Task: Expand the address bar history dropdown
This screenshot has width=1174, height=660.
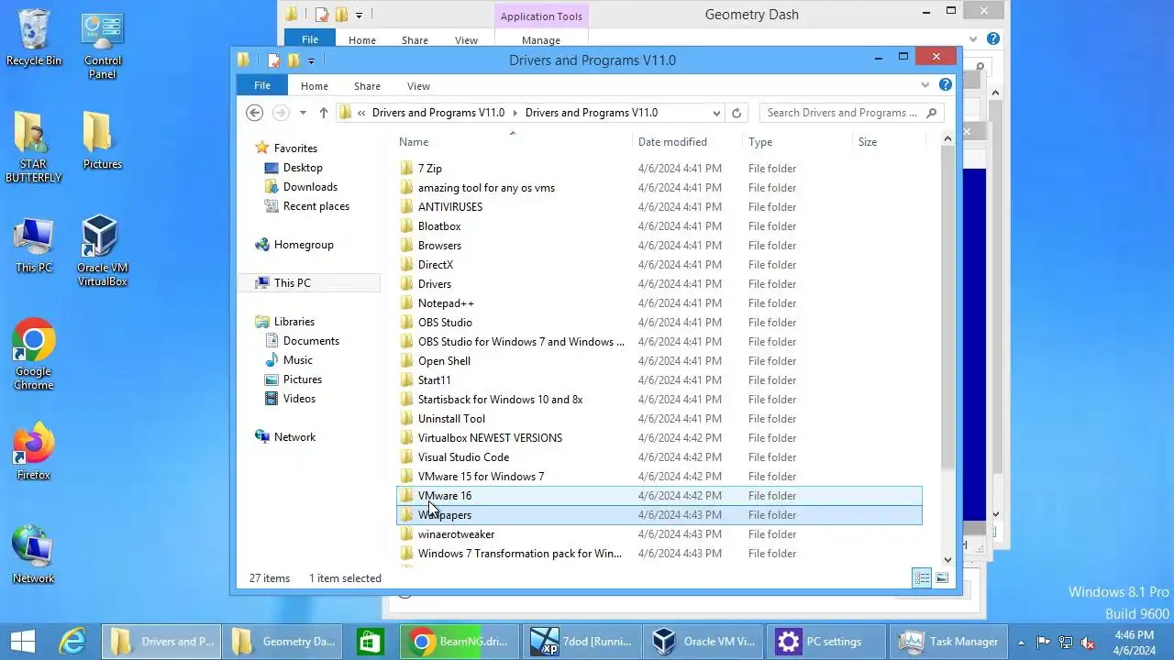Action: 716,113
